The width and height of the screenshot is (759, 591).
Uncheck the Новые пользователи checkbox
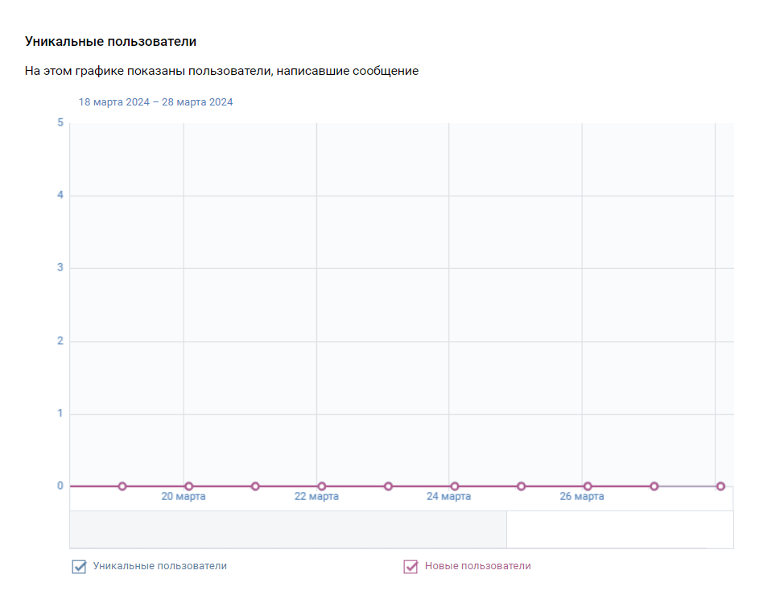[x=410, y=566]
